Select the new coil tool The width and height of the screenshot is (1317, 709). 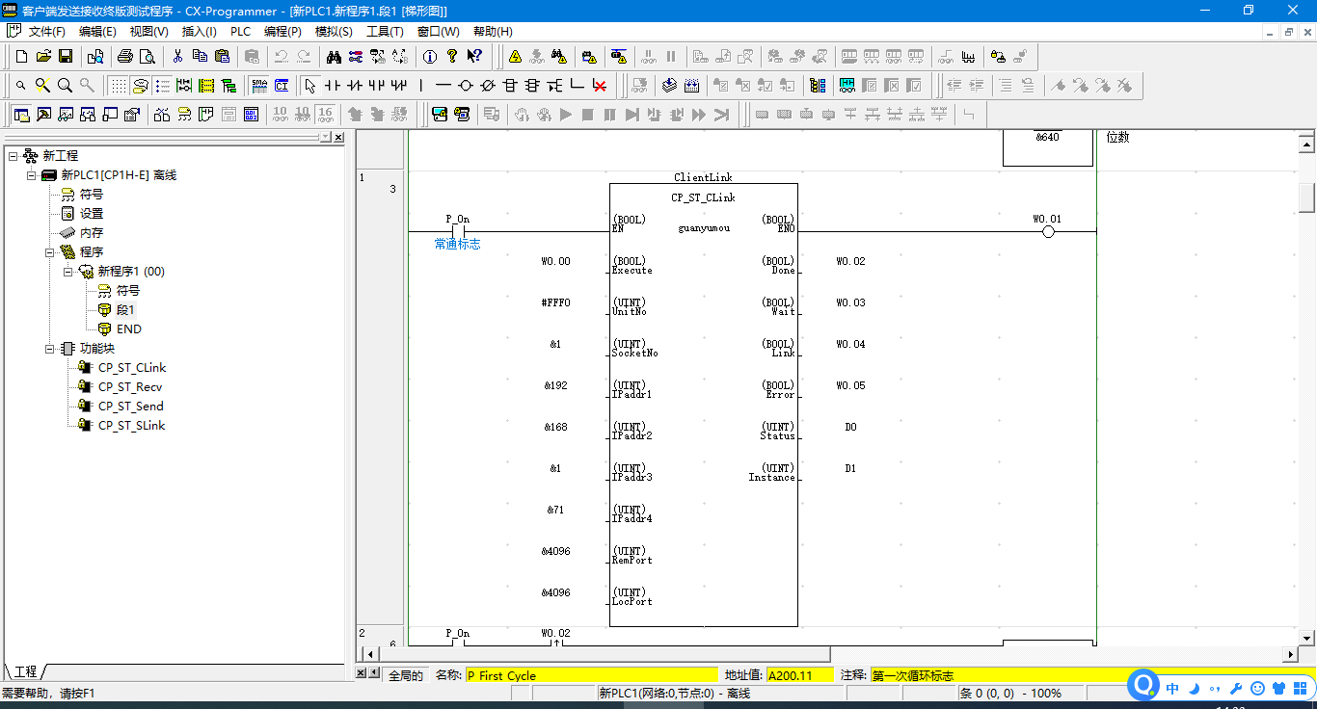tap(466, 86)
